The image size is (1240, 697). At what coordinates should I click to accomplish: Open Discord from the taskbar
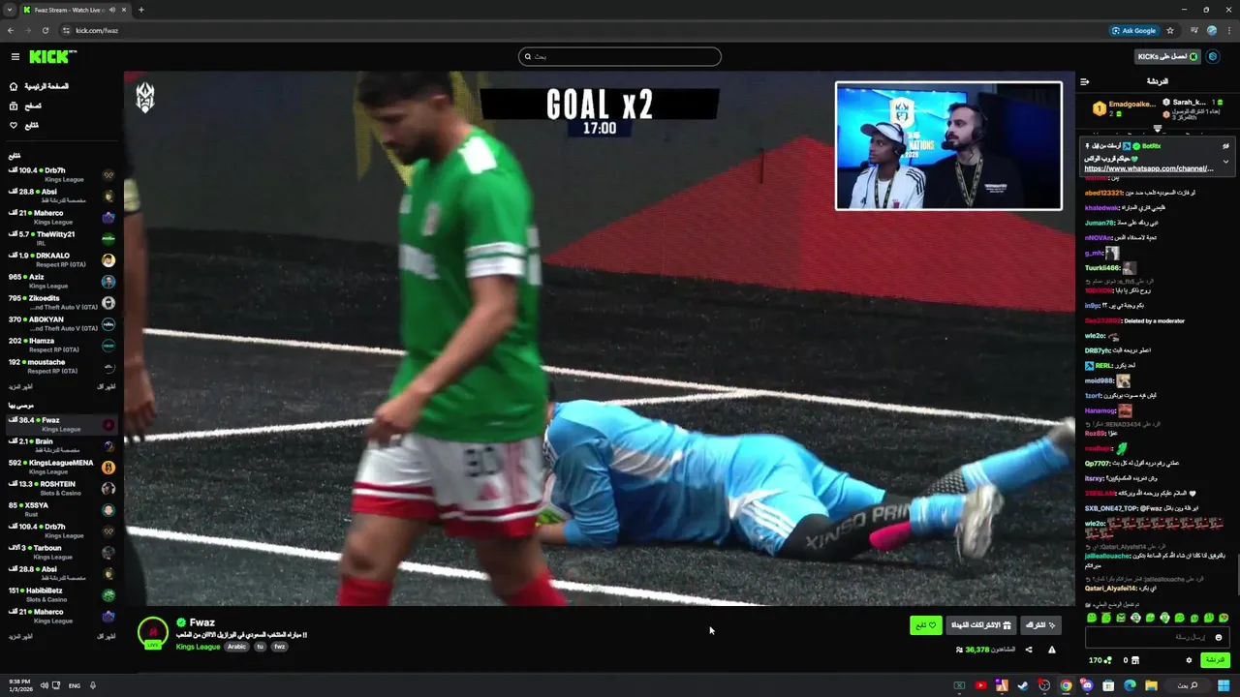point(1087,685)
